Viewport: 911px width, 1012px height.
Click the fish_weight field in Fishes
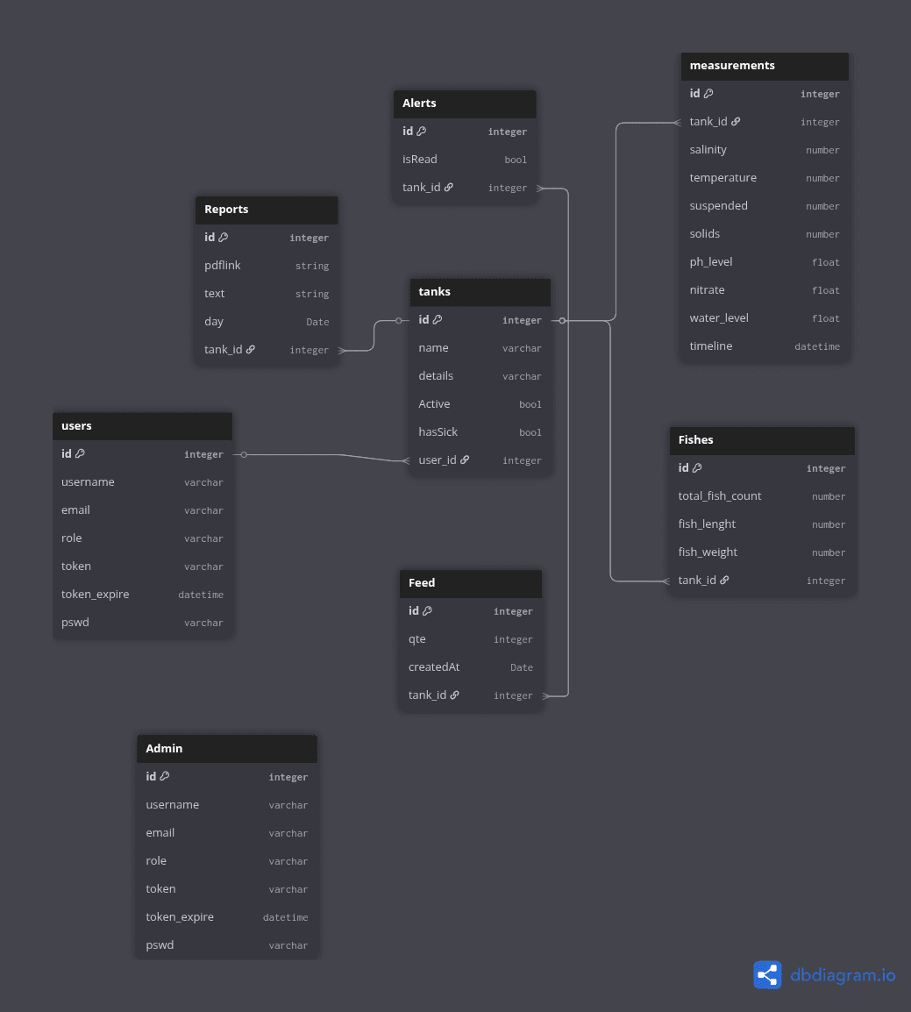[762, 552]
